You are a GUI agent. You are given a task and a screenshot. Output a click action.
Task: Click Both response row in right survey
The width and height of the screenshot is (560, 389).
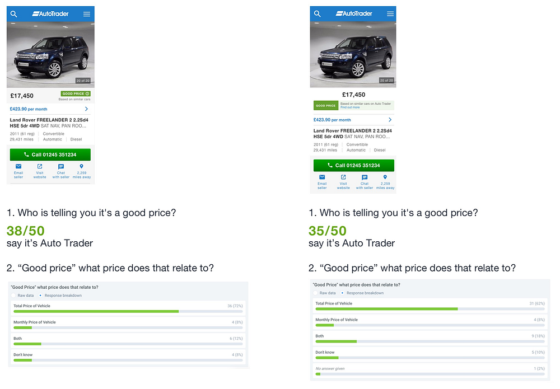pos(430,339)
